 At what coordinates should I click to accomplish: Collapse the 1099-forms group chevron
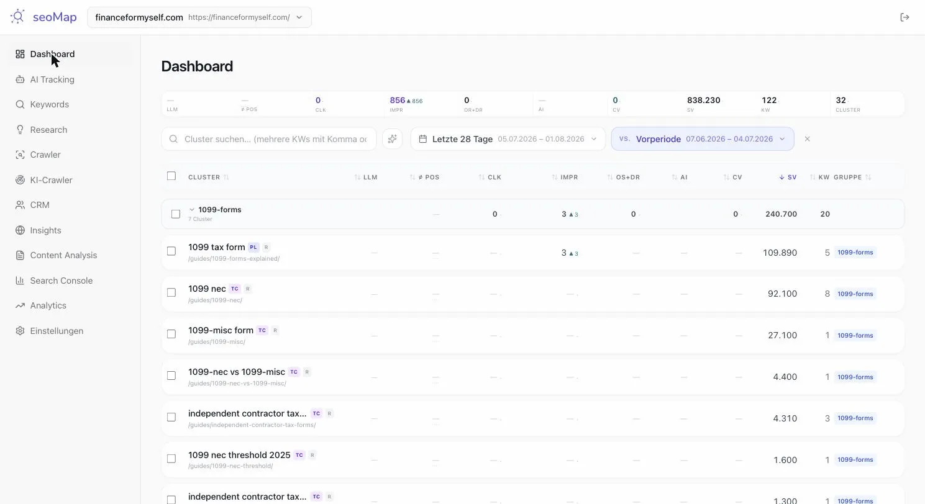click(192, 210)
